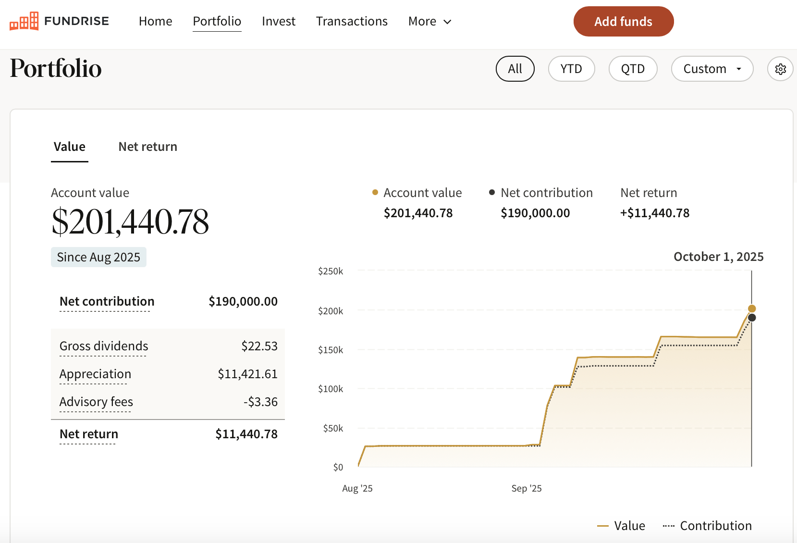The height and width of the screenshot is (543, 797).
Task: Select the black endpoint marker on the chart
Action: 752,318
